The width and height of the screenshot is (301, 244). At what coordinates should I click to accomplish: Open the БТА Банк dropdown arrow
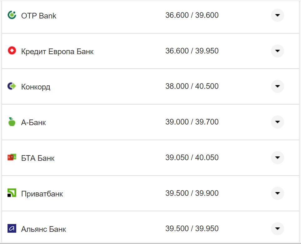(277, 158)
